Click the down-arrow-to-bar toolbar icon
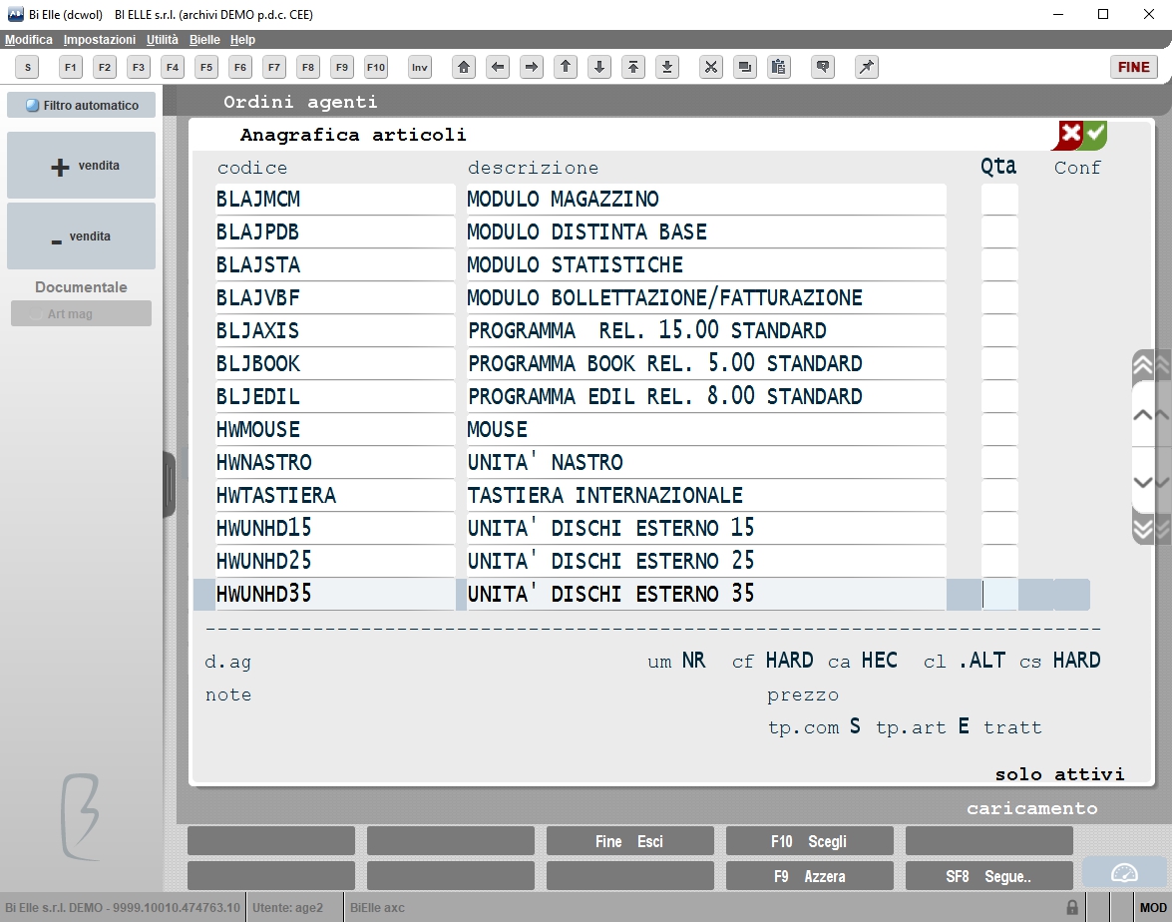1172x922 pixels. coord(667,67)
